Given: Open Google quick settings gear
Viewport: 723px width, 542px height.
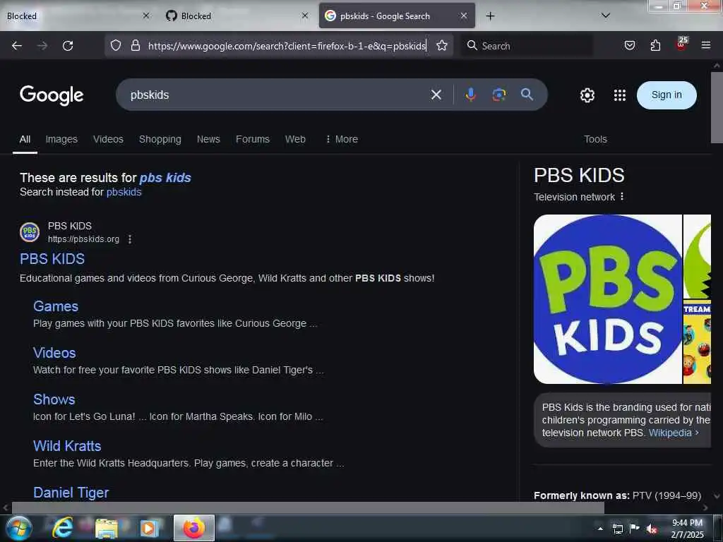Looking at the screenshot, I should coord(587,95).
